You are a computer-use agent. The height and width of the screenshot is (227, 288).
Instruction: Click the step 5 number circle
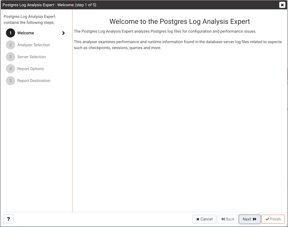[x=10, y=80]
